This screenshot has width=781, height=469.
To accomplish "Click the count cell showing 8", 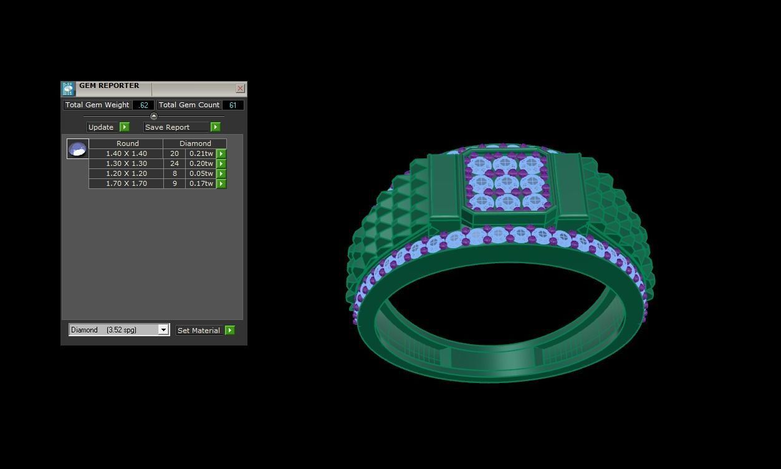I will pos(175,173).
